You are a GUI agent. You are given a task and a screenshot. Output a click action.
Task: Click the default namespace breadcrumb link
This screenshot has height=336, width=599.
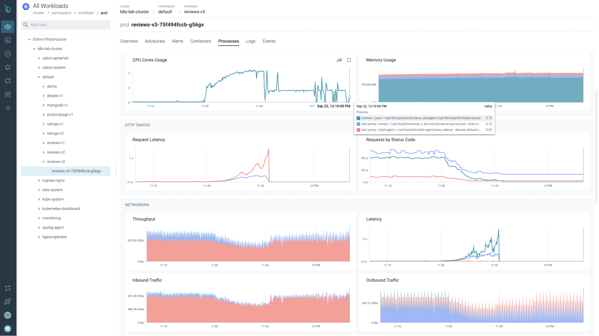[x=165, y=12]
